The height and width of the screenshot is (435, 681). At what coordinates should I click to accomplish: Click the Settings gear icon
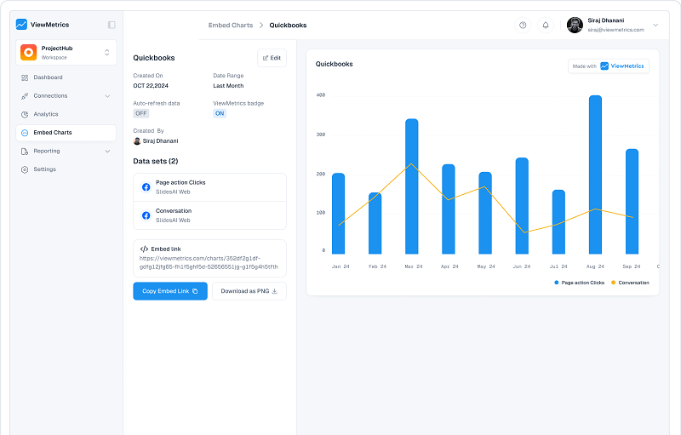click(x=25, y=169)
